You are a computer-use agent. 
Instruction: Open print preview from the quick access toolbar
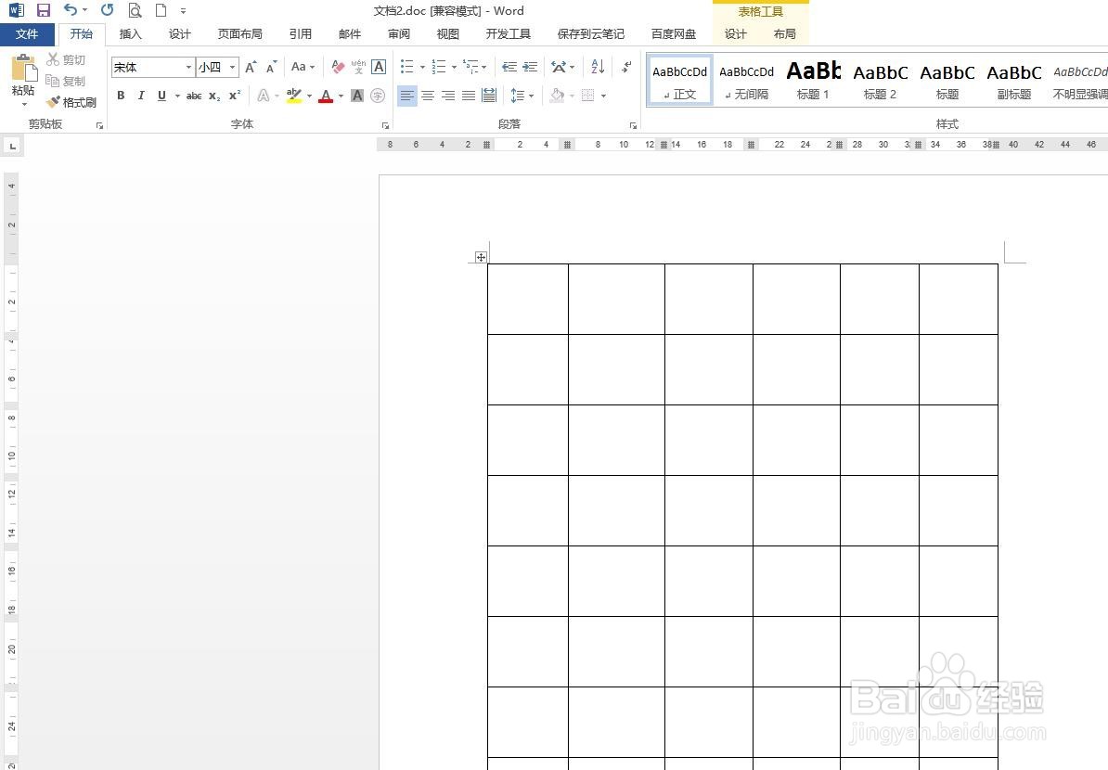click(x=135, y=10)
